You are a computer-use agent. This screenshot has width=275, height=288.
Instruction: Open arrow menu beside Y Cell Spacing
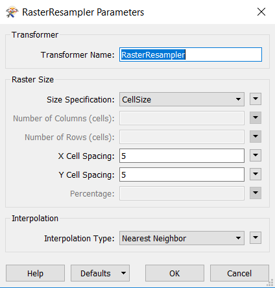256,174
